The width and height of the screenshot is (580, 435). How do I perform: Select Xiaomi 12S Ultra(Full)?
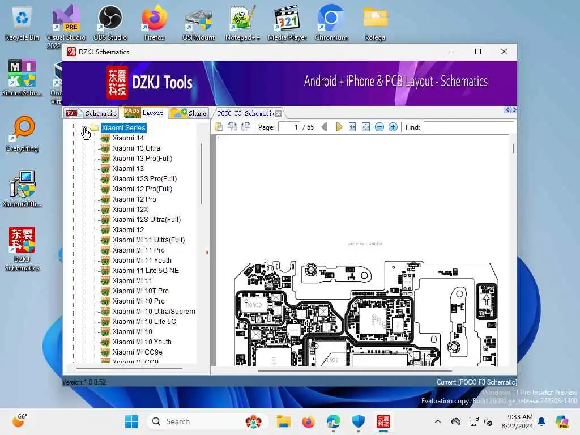(147, 220)
